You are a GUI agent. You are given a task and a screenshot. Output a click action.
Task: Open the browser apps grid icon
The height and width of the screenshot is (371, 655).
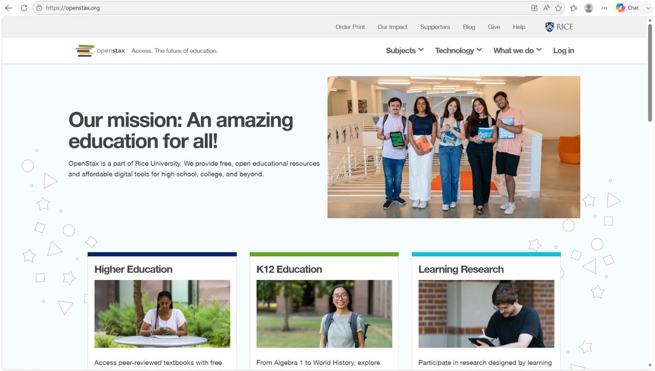pyautogui.click(x=534, y=8)
